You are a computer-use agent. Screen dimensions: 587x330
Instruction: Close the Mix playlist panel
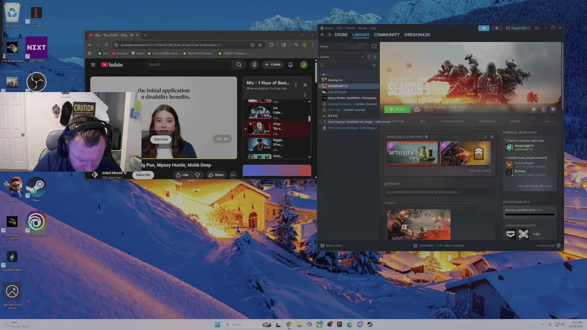[305, 85]
